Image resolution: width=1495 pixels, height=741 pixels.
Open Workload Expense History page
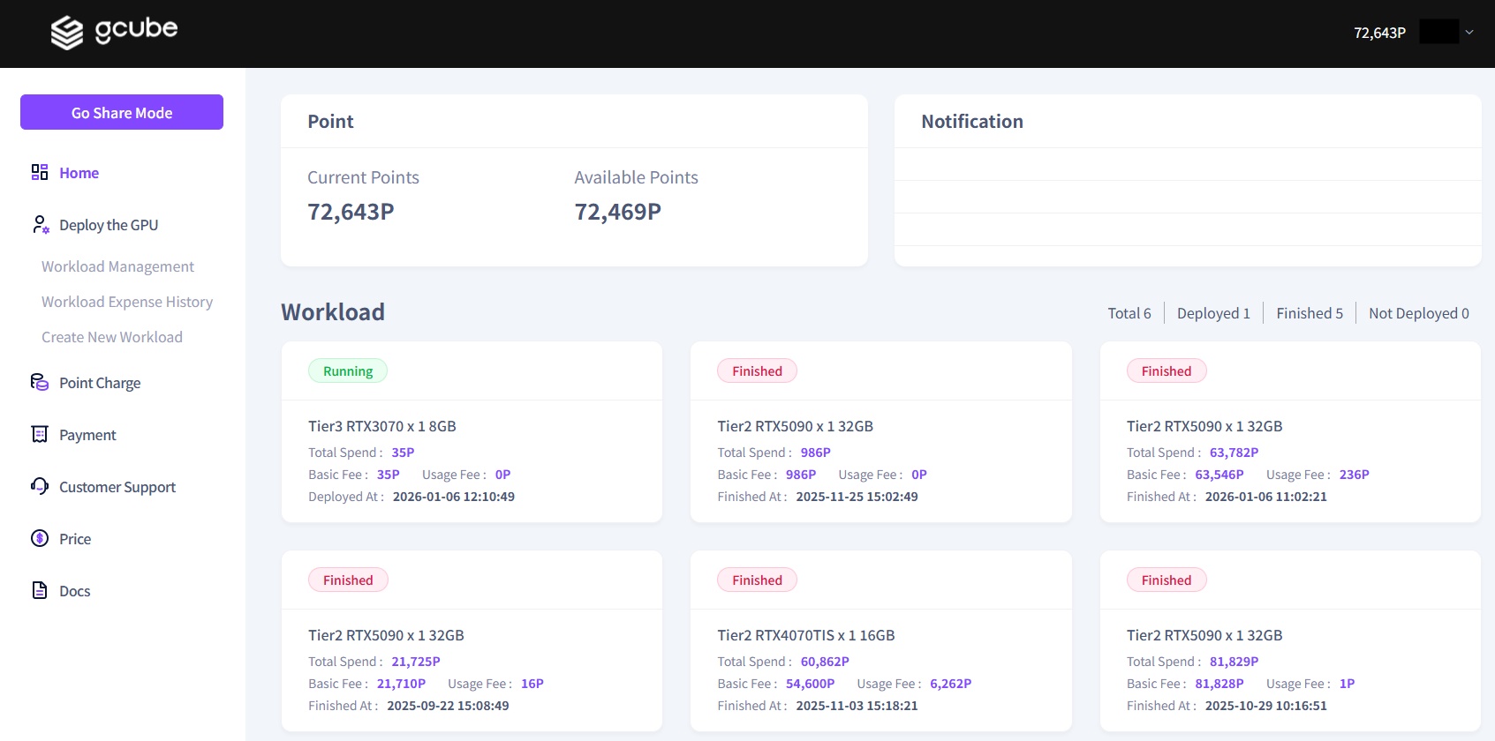pyautogui.click(x=127, y=302)
